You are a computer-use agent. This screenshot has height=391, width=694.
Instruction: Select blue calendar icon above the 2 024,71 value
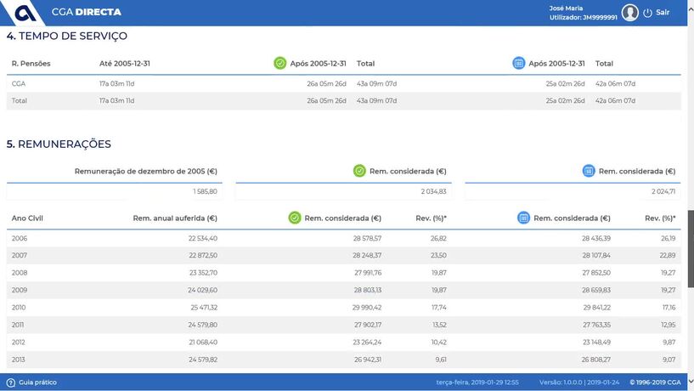pos(589,171)
